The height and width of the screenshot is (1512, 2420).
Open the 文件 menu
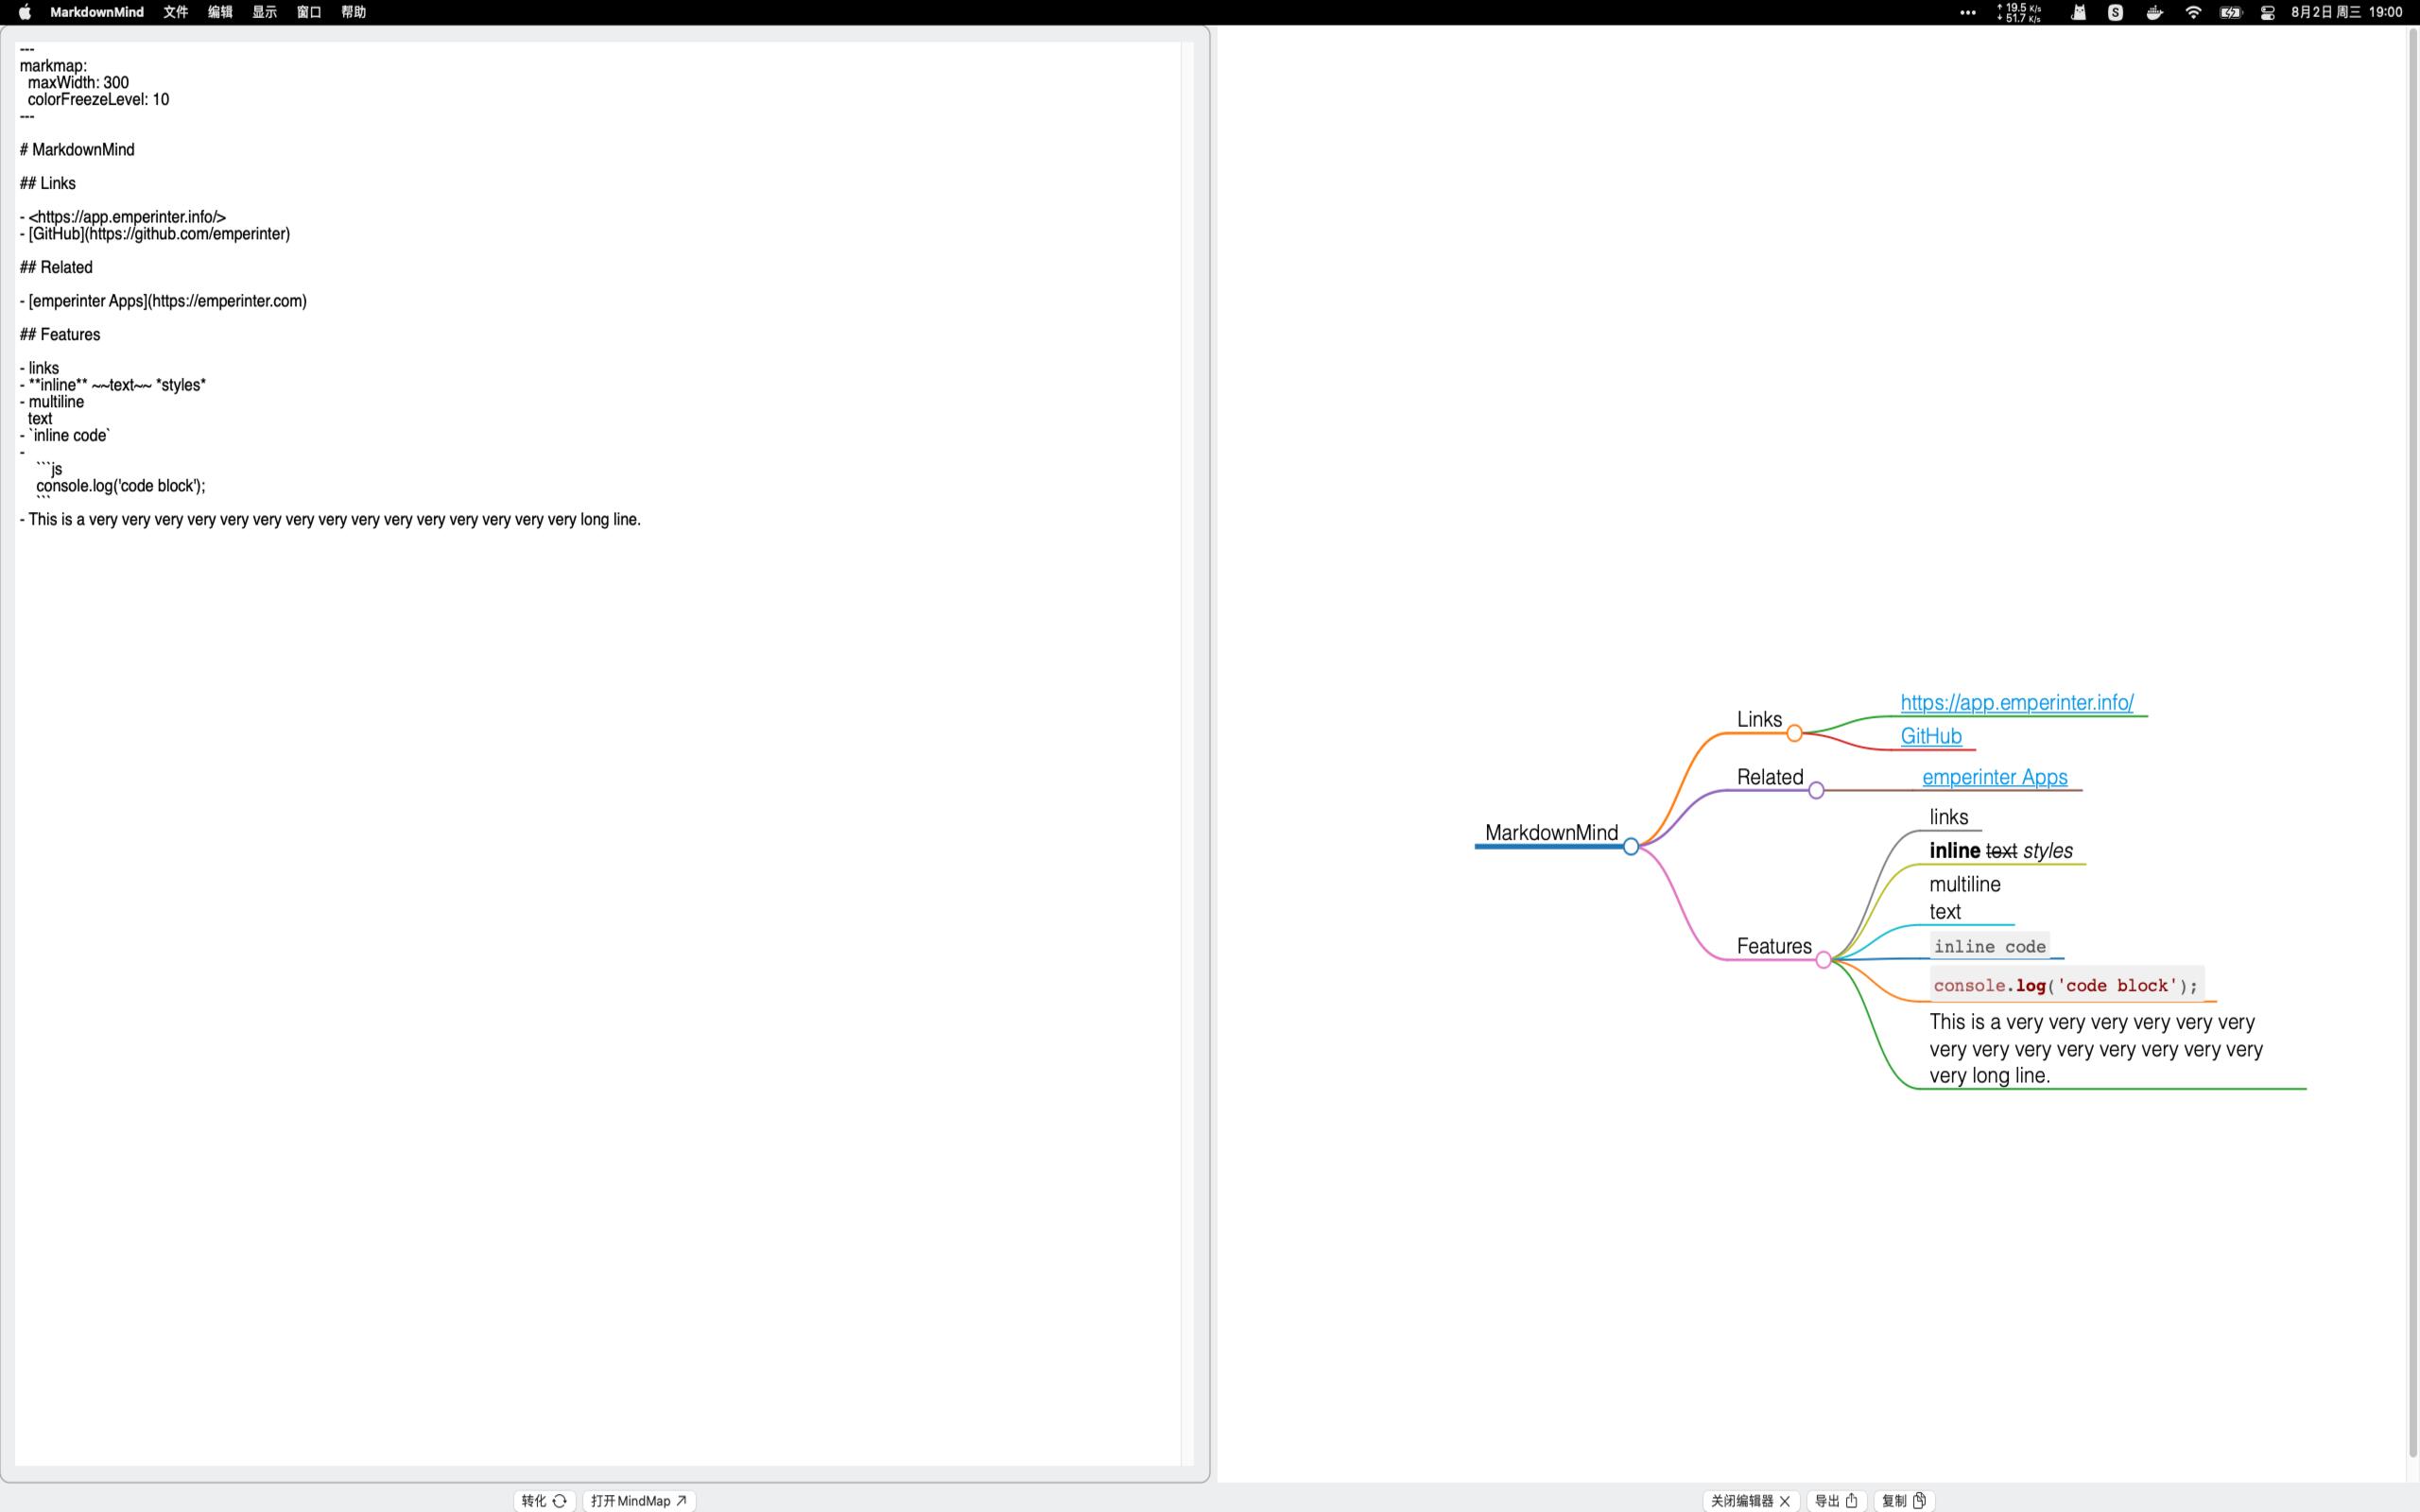tap(176, 12)
